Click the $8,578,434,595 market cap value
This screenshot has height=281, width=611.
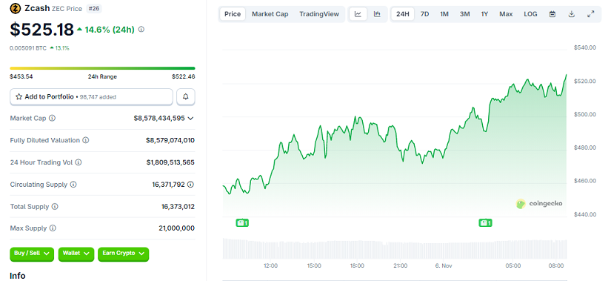[x=159, y=118]
